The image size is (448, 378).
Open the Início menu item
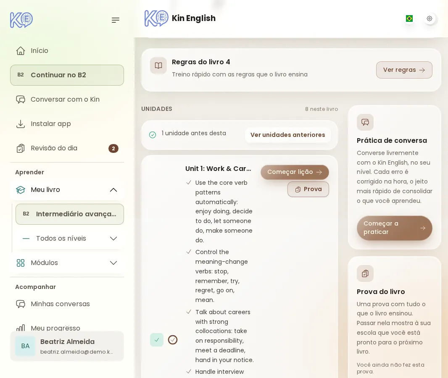pos(67,50)
